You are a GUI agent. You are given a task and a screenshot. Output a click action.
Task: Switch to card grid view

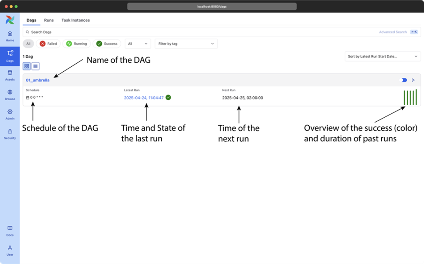(27, 66)
